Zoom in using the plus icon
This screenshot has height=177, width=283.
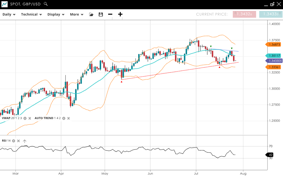click(x=120, y=14)
